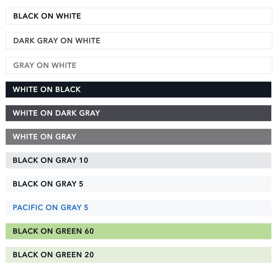The image size is (278, 270).
Task: Select the Dark Gray on White bar
Action: click(139, 41)
